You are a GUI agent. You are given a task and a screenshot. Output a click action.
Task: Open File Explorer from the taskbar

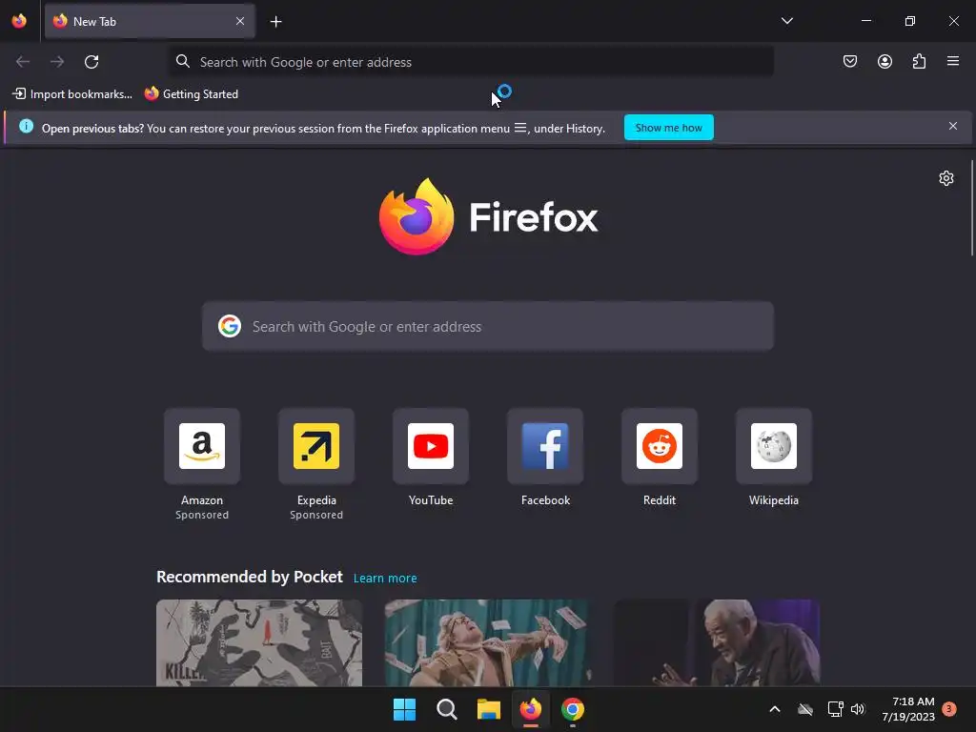pyautogui.click(x=489, y=709)
